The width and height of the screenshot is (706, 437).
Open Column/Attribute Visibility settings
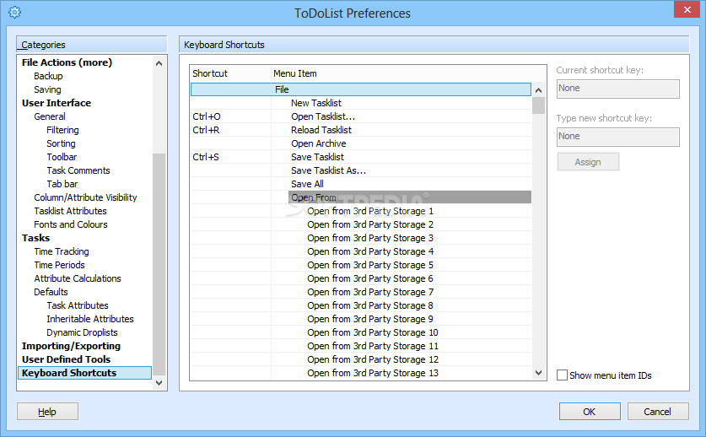coord(85,197)
